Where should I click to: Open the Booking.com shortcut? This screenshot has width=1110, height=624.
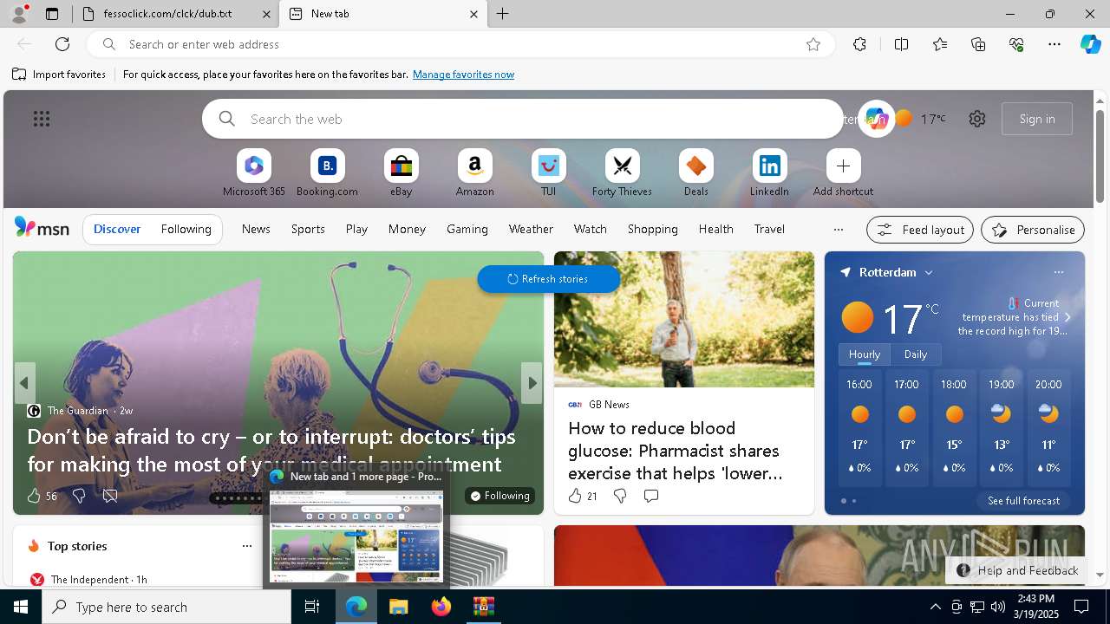click(x=327, y=173)
